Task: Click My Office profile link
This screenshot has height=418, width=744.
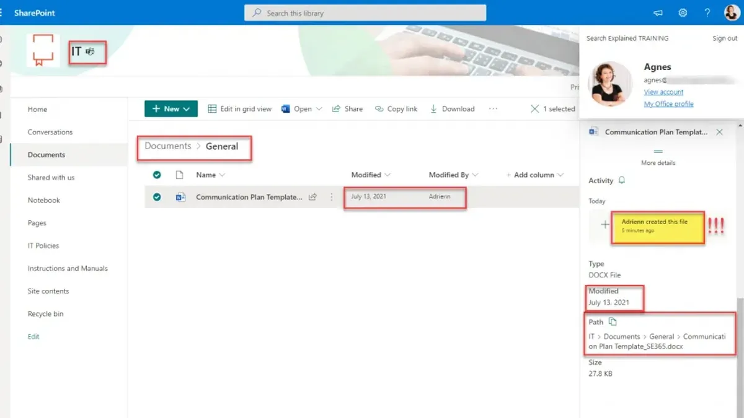Action: coord(668,104)
